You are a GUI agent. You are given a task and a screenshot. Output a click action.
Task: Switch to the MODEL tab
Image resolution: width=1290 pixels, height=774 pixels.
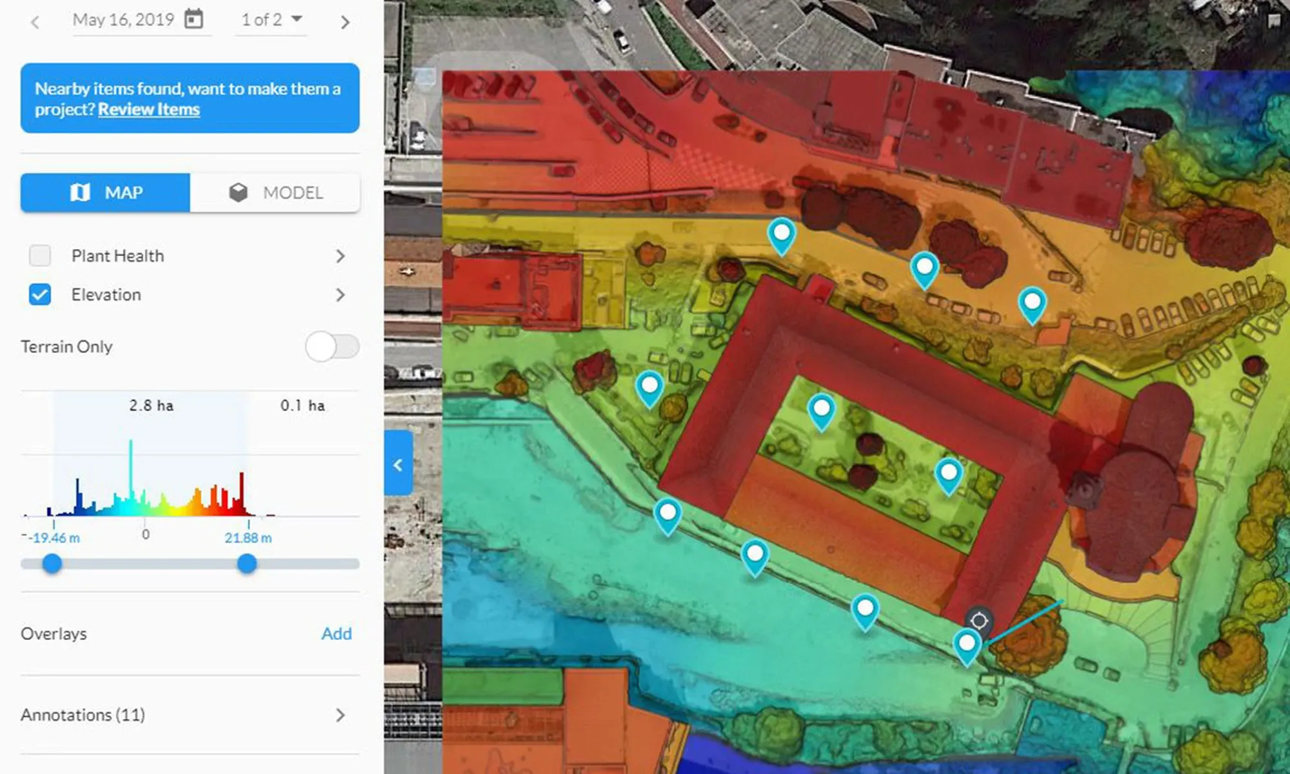click(x=275, y=192)
